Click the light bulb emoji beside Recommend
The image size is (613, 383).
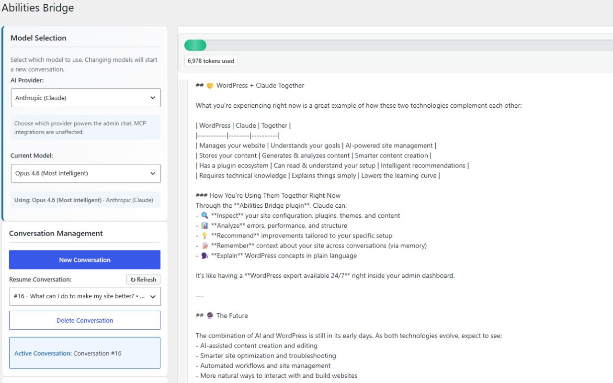pos(204,236)
